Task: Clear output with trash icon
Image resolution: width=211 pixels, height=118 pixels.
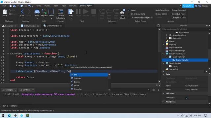Action: [154, 90]
